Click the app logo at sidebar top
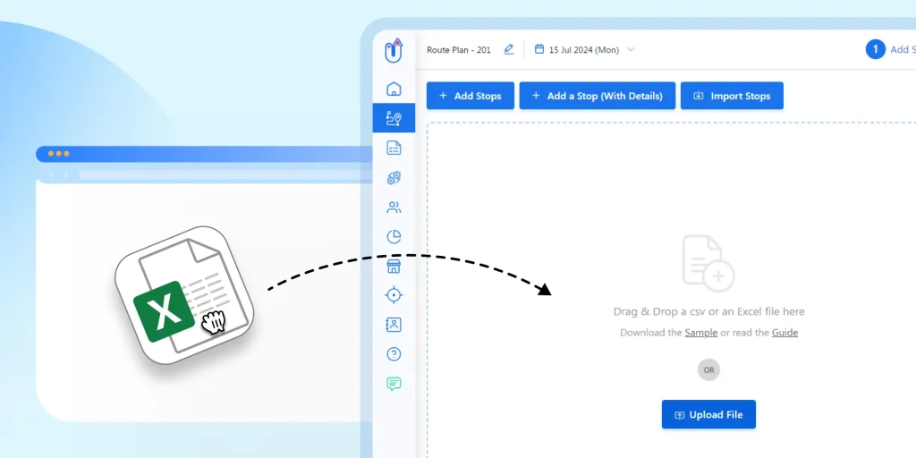The height and width of the screenshot is (458, 916). pyautogui.click(x=394, y=50)
